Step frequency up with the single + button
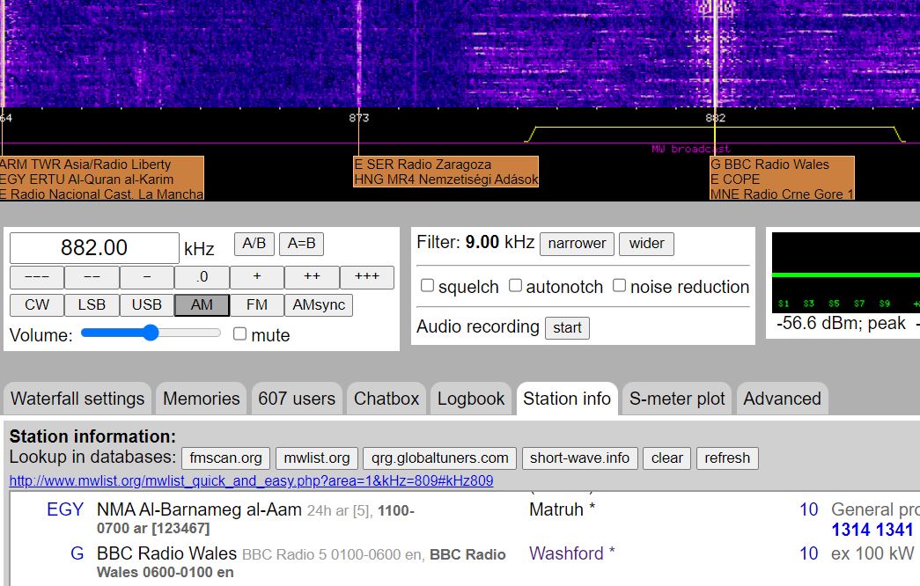Image resolution: width=920 pixels, height=586 pixels. (x=257, y=277)
